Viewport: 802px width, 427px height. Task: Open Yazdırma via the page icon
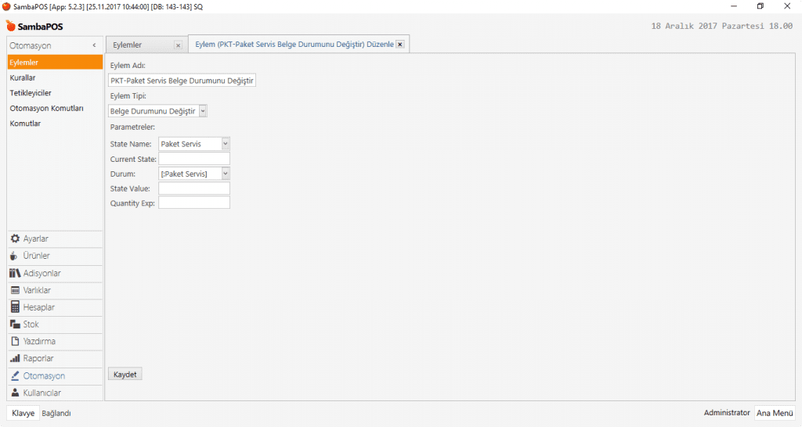(x=15, y=342)
